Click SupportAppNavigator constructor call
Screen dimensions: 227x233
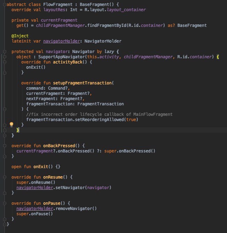click(61, 57)
